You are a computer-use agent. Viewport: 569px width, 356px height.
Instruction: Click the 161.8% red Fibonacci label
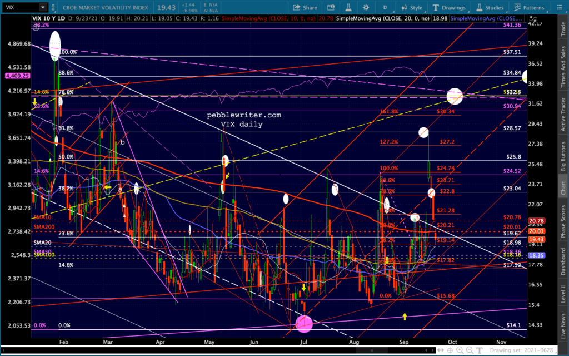(389, 111)
